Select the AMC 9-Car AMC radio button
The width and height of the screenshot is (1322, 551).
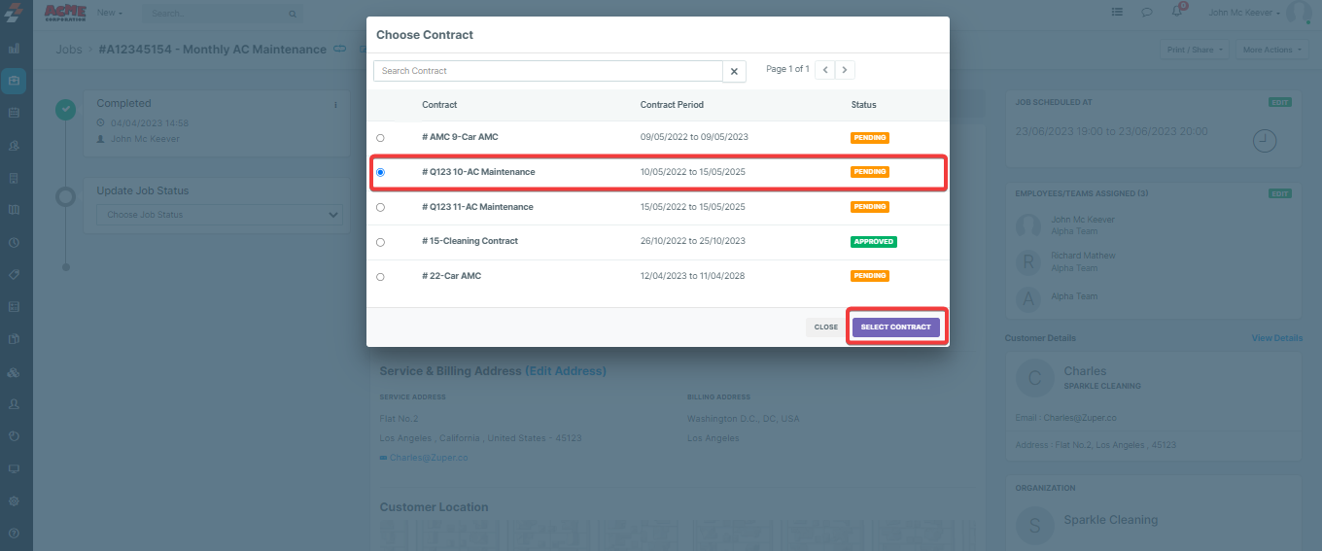[x=380, y=138]
